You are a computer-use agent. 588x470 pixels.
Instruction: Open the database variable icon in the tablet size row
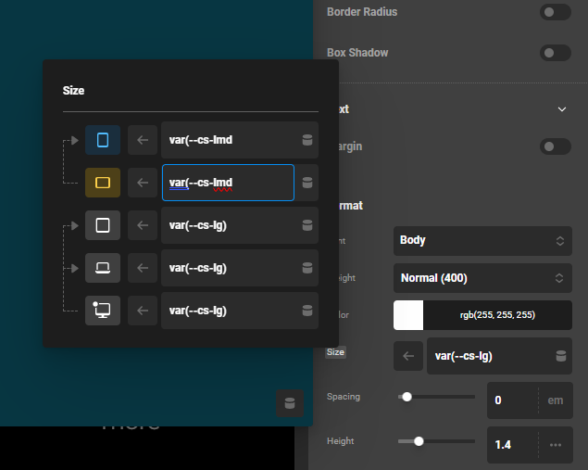click(307, 225)
